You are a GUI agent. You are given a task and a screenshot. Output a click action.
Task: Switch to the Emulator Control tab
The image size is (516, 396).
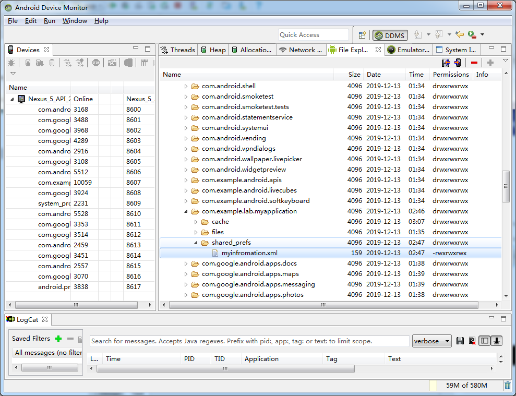[x=409, y=50]
